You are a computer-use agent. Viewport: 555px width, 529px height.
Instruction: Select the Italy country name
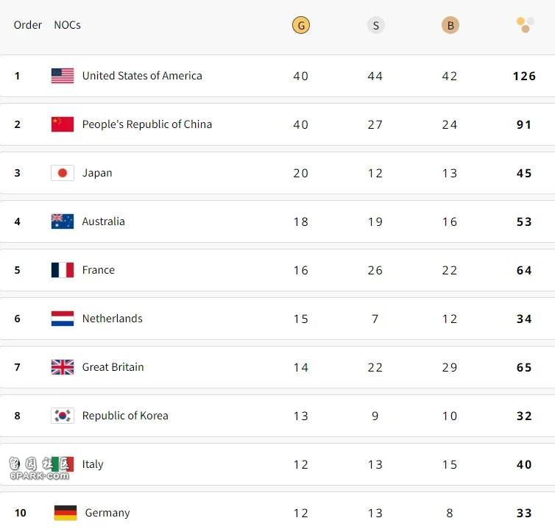click(93, 464)
